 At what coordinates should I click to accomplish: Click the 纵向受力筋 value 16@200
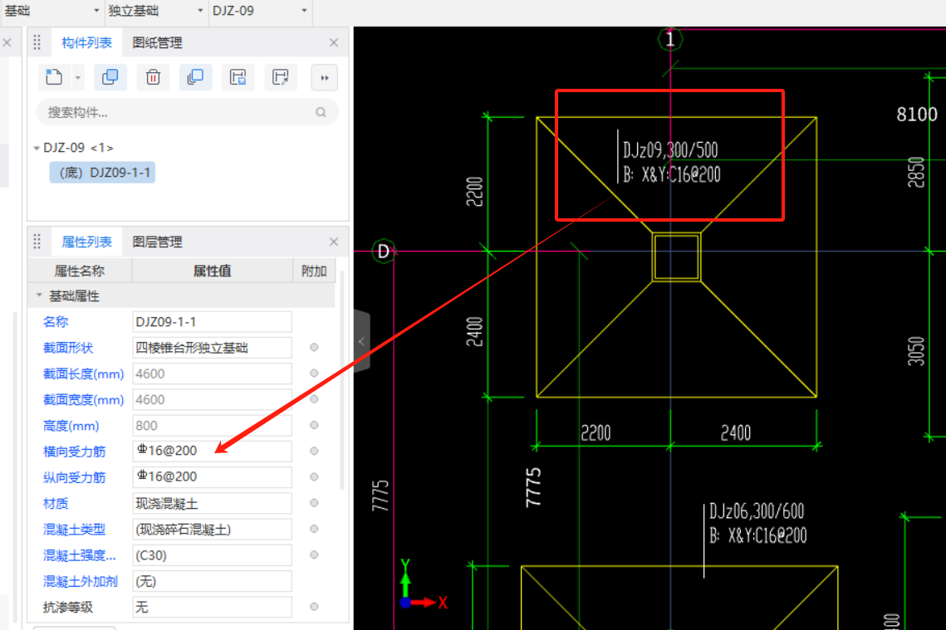click(x=212, y=477)
